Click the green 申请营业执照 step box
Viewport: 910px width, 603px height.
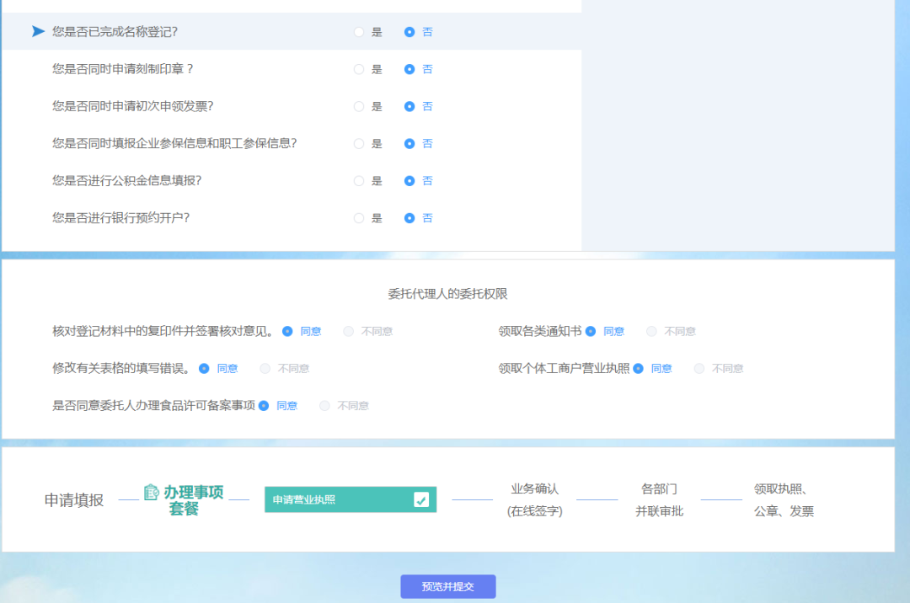(337, 499)
